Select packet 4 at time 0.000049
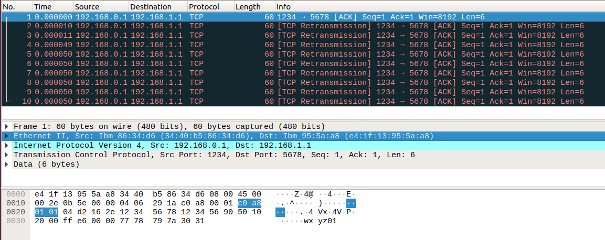This screenshot has width=605, height=240. point(302,45)
